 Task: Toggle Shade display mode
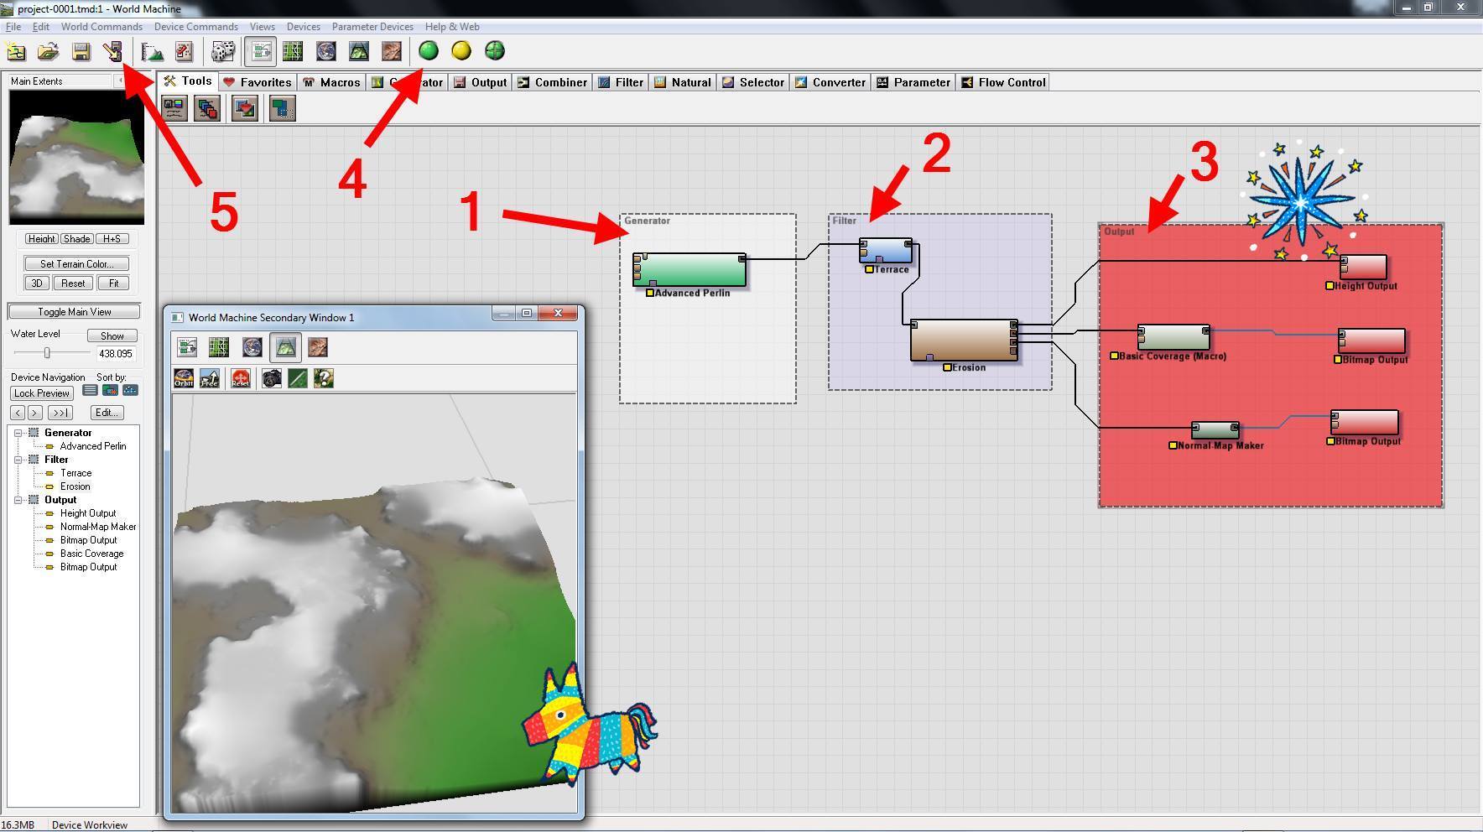point(76,239)
